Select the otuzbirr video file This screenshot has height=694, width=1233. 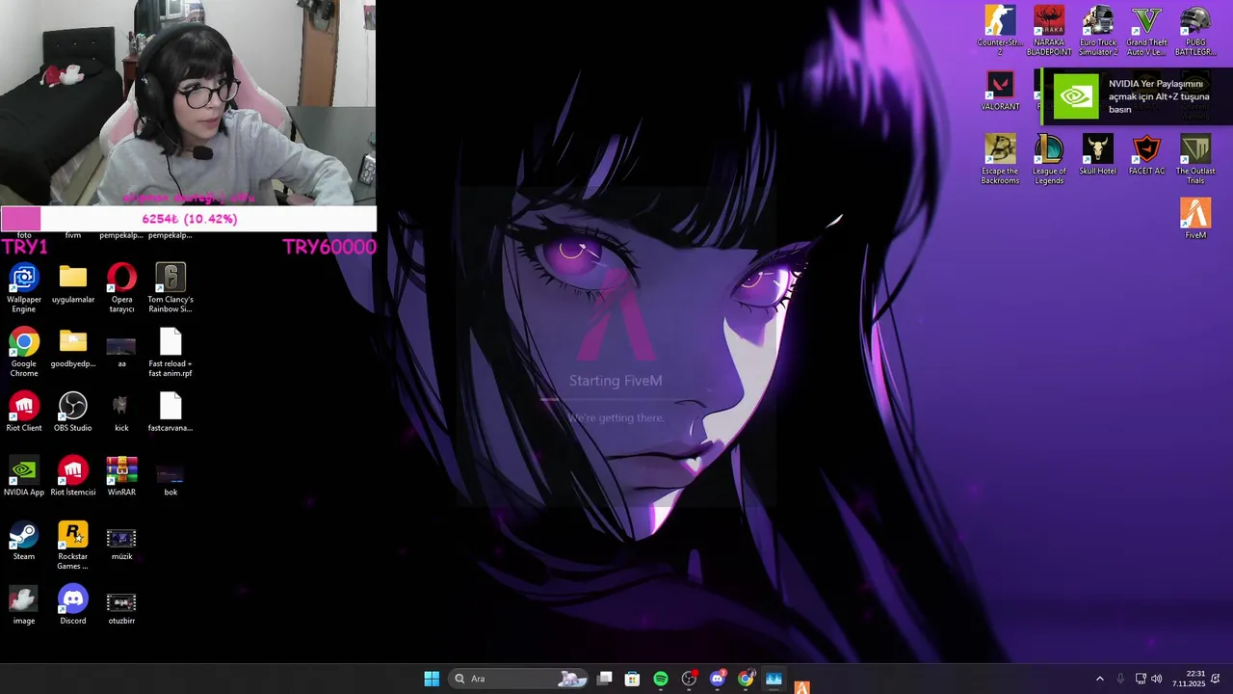tap(121, 606)
